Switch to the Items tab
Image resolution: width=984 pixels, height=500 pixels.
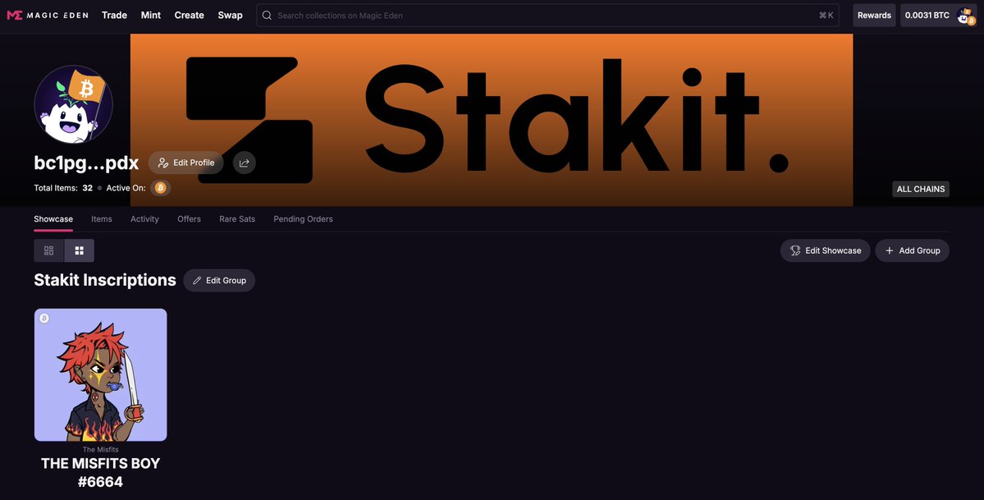pyautogui.click(x=102, y=219)
